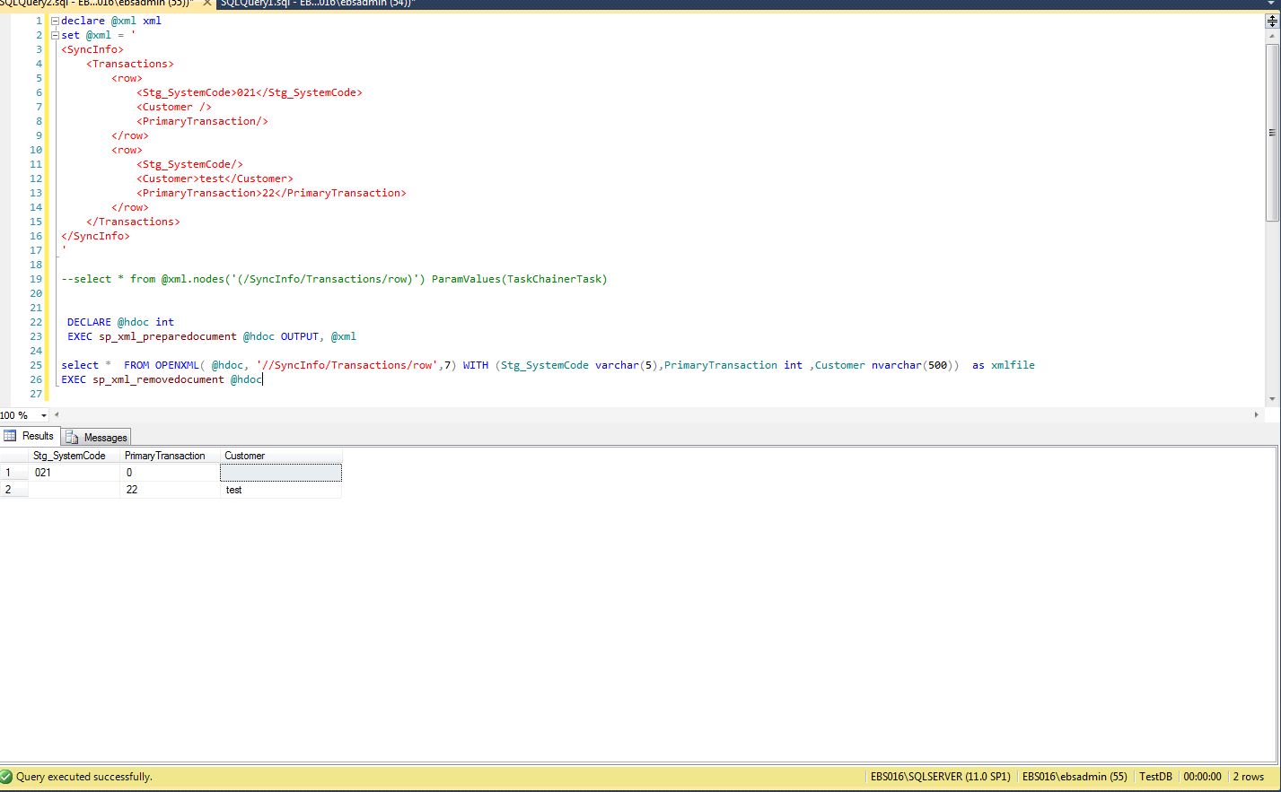Select the PrimaryTransaction column header

(x=170, y=456)
